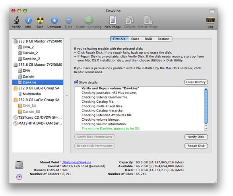Image resolution: width=233 pixels, height=196 pixels.
Task: Select the first 233.8 GB Maxtor disk
Action: pyautogui.click(x=38, y=41)
